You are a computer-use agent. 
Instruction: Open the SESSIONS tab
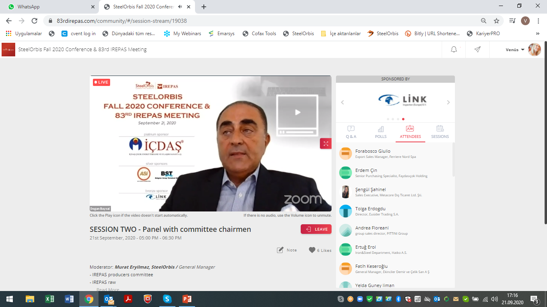(440, 132)
